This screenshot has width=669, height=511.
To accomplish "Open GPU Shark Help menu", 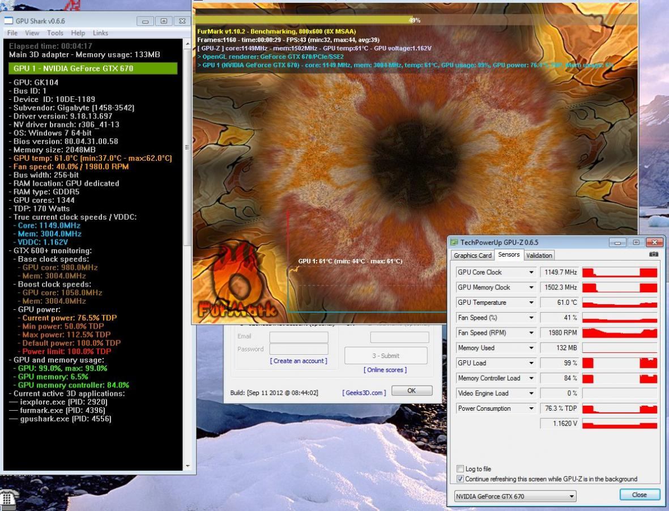I will (x=78, y=33).
